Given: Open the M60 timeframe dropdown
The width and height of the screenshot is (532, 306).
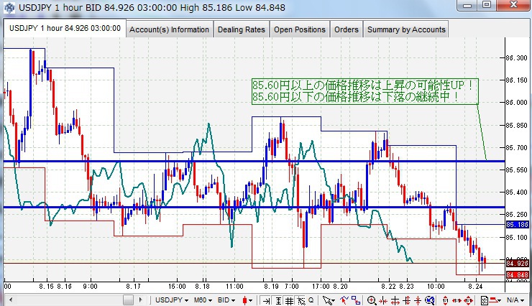Looking at the screenshot, I should click(x=203, y=300).
